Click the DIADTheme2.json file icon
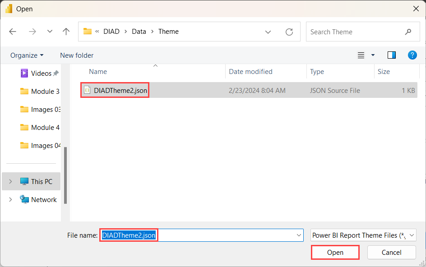Viewport: 426px width, 267px height. (x=87, y=90)
